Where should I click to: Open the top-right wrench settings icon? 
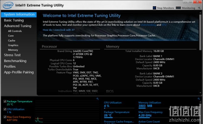(199, 8)
